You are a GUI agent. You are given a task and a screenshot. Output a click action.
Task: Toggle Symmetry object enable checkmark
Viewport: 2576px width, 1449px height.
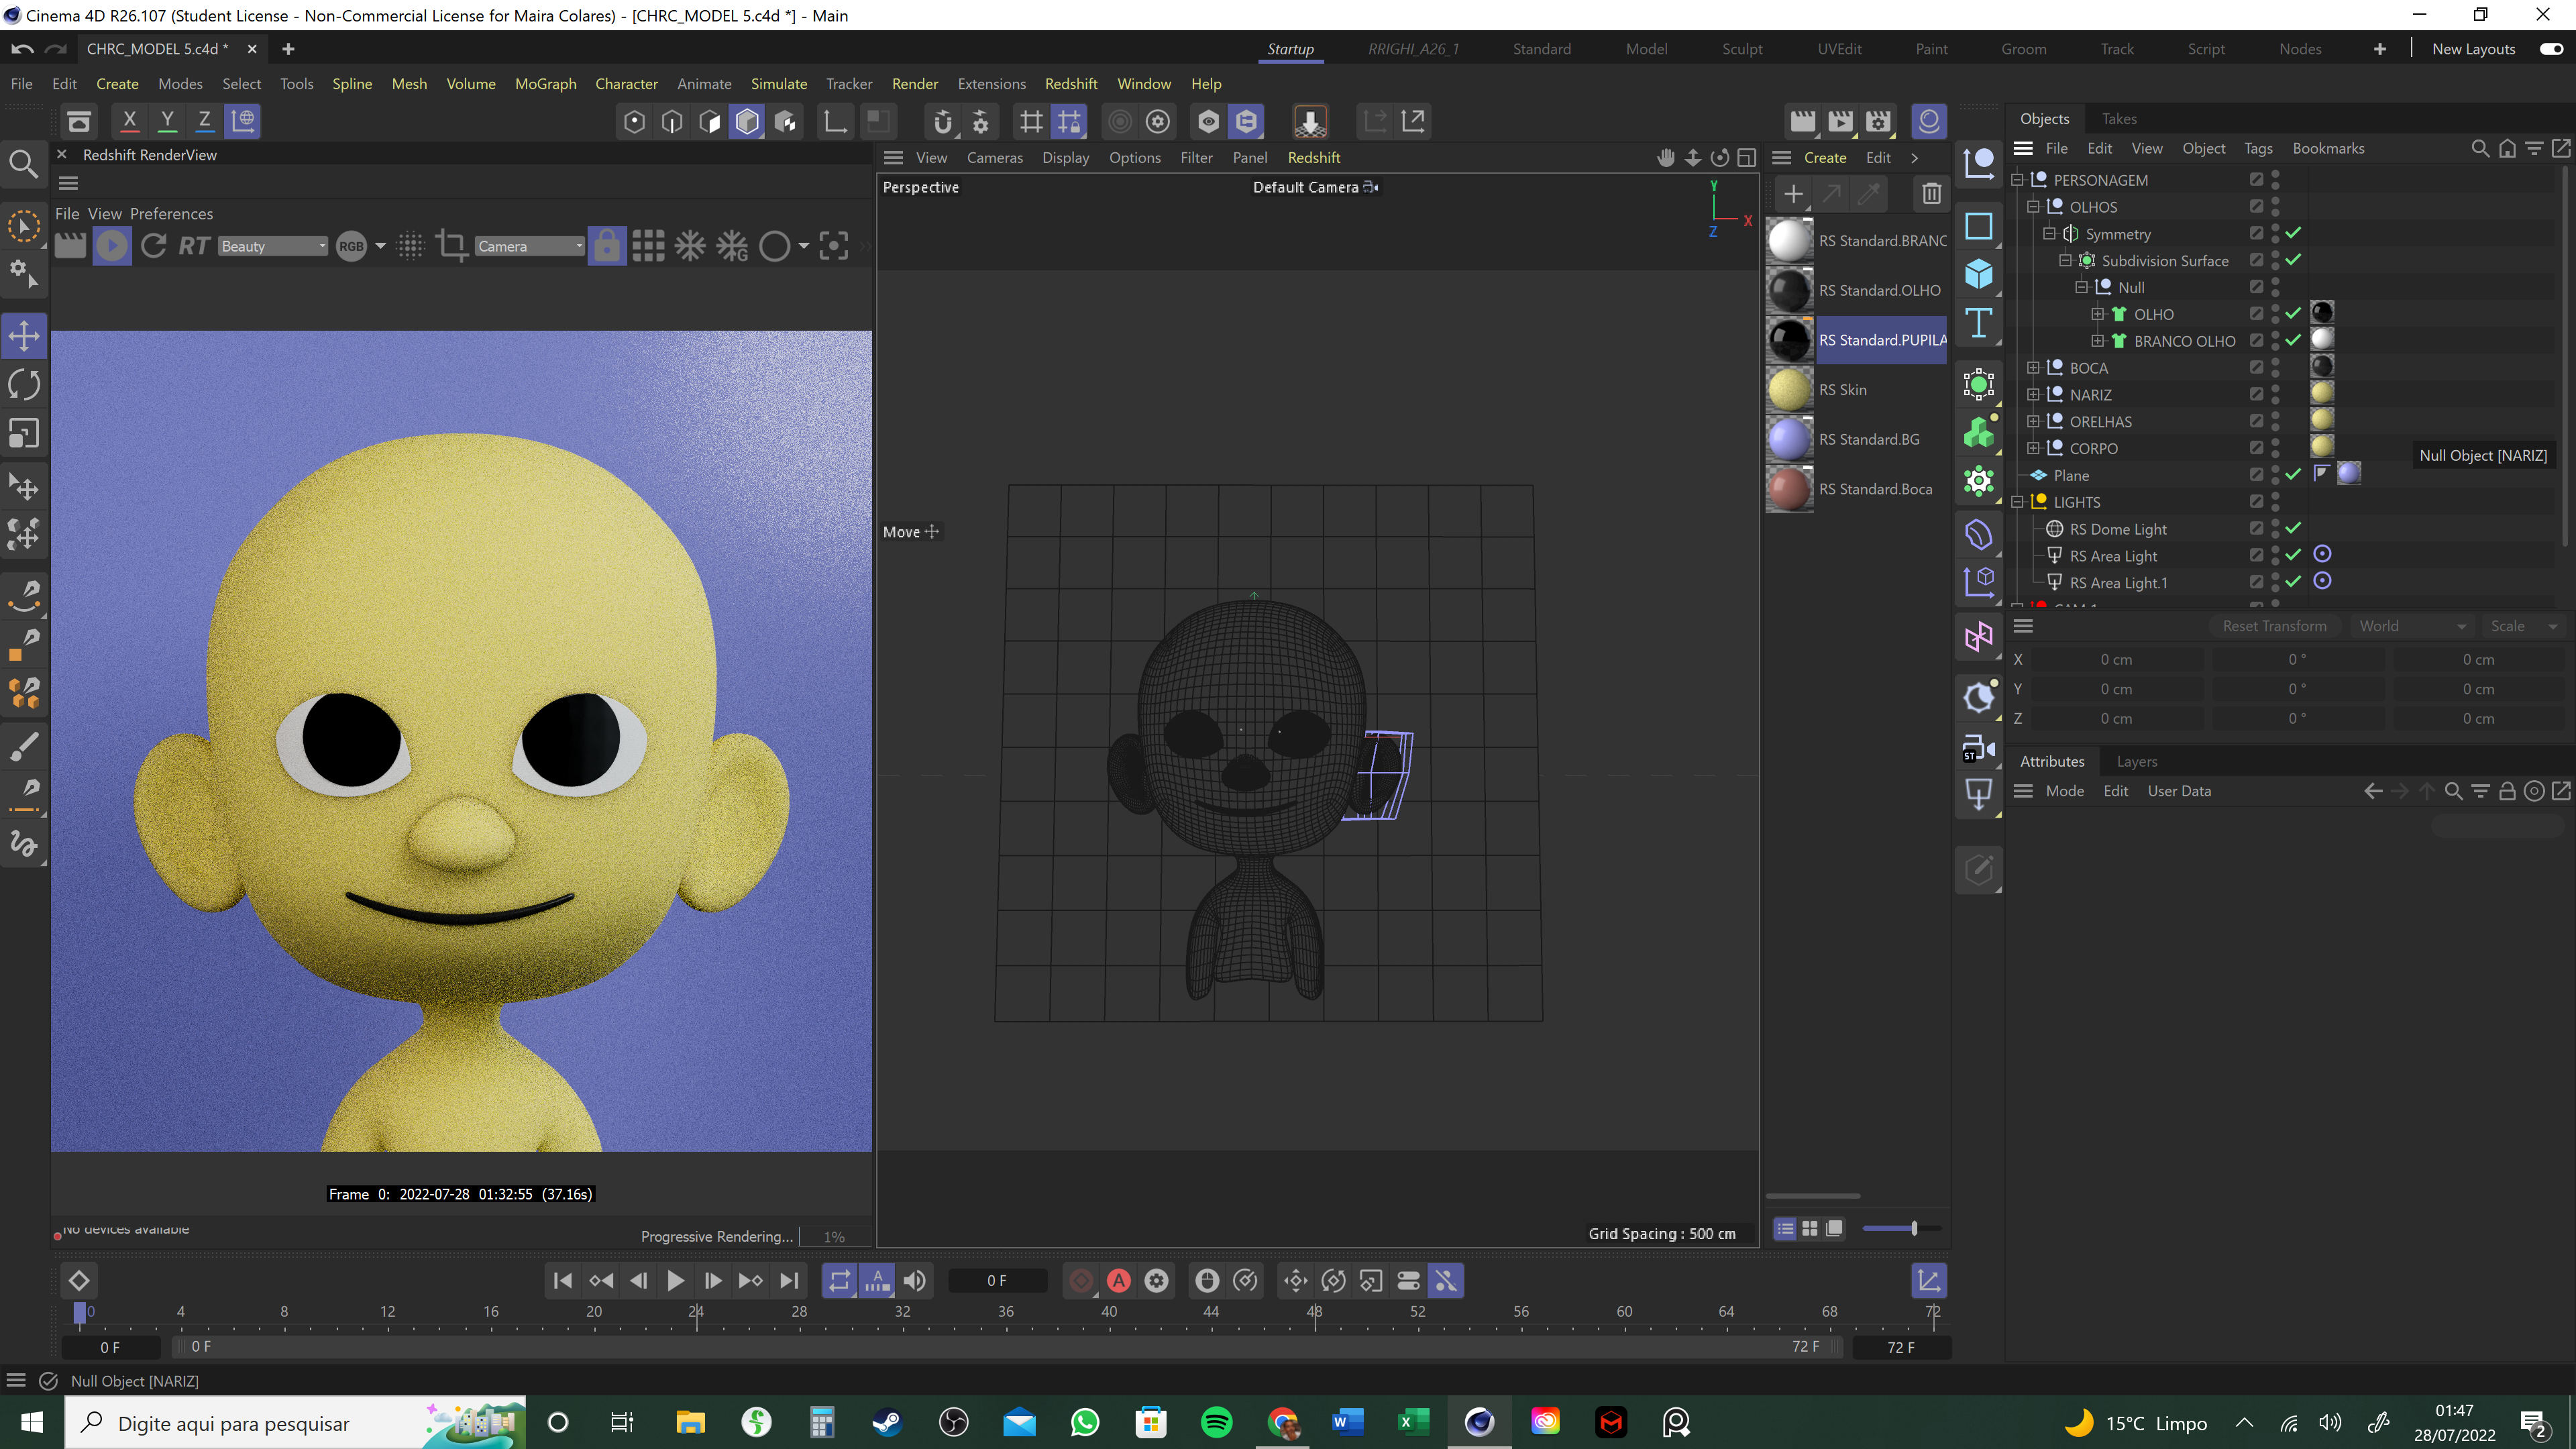point(2293,233)
